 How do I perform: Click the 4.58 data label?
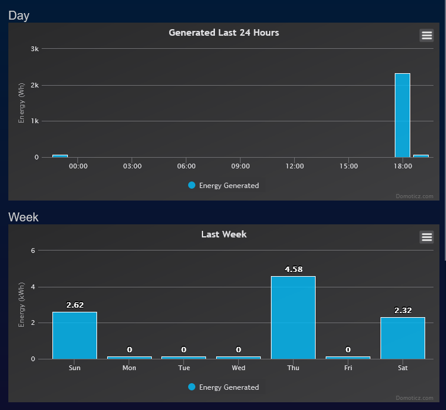click(294, 269)
